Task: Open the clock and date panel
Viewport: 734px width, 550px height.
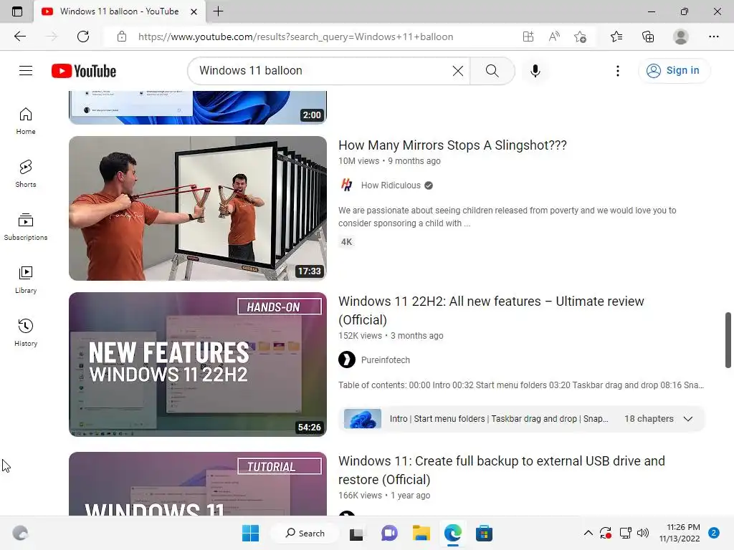Action: click(x=680, y=533)
